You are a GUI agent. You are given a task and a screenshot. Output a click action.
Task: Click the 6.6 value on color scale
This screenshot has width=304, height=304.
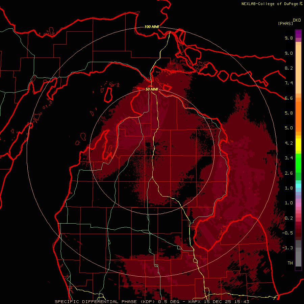click(289, 98)
